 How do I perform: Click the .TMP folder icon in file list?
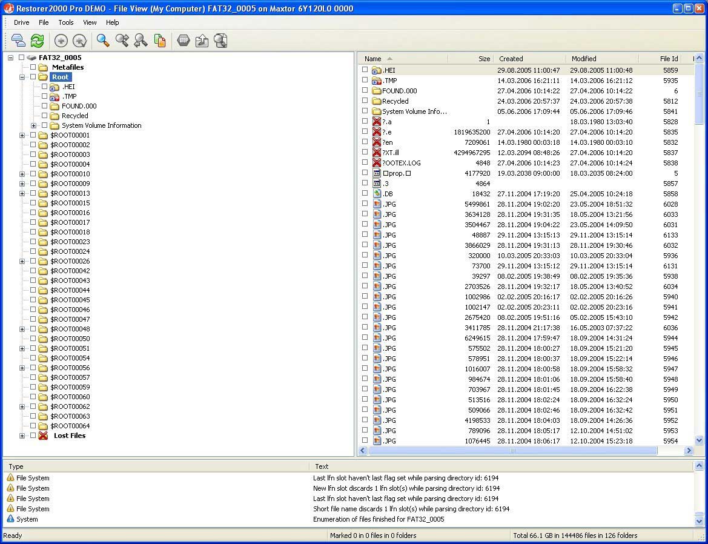pyautogui.click(x=377, y=81)
